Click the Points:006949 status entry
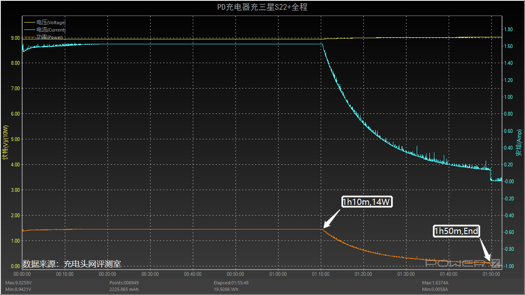 pos(124,283)
